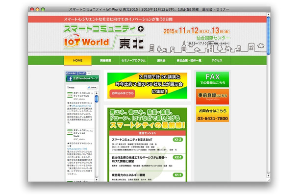Click the K1-1 session badge
The image size is (299, 196).
coord(178,175)
